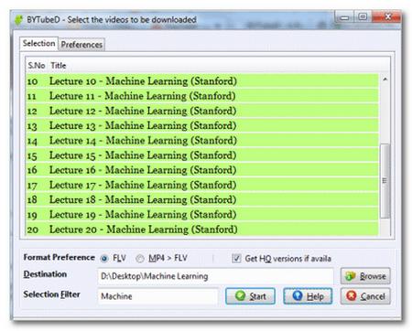The image size is (412, 331).
Task: Sort by the Title column header
Action: tap(59, 66)
